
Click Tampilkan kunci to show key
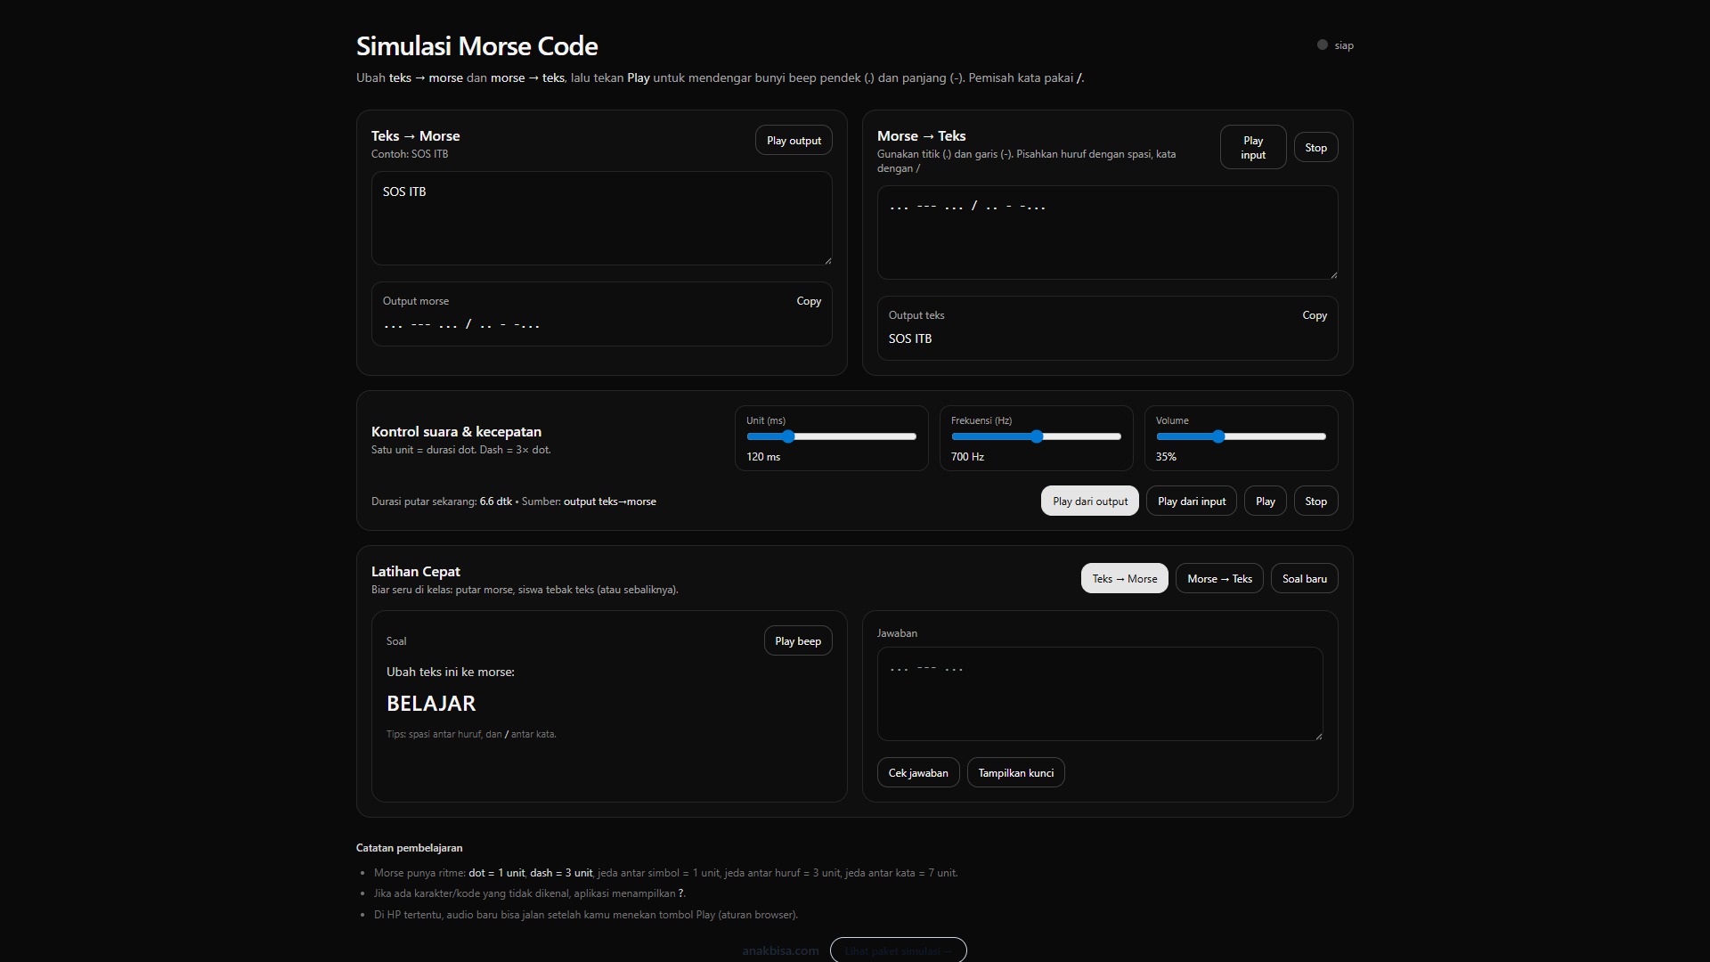tap(1015, 773)
